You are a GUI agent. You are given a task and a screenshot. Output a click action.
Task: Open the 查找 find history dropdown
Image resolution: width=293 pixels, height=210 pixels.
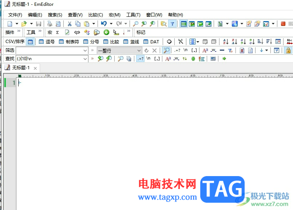(85, 59)
